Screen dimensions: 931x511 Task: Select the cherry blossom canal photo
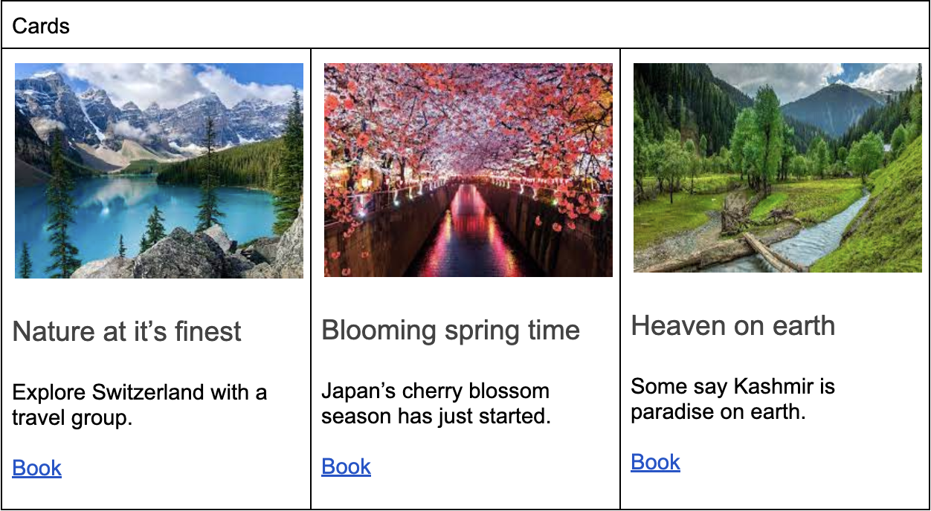468,169
